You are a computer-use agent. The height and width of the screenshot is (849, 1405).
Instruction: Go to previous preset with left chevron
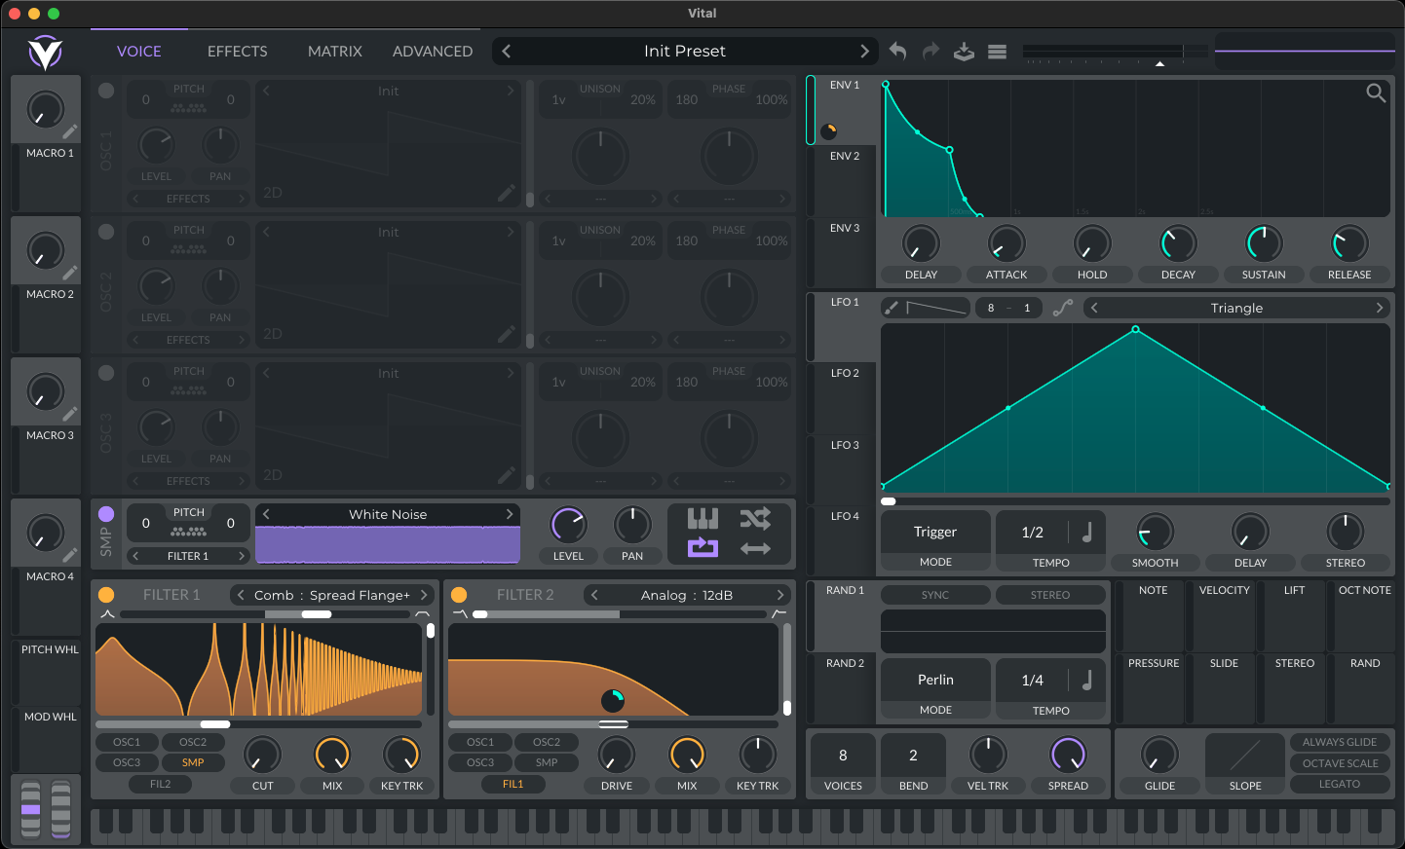coord(507,52)
